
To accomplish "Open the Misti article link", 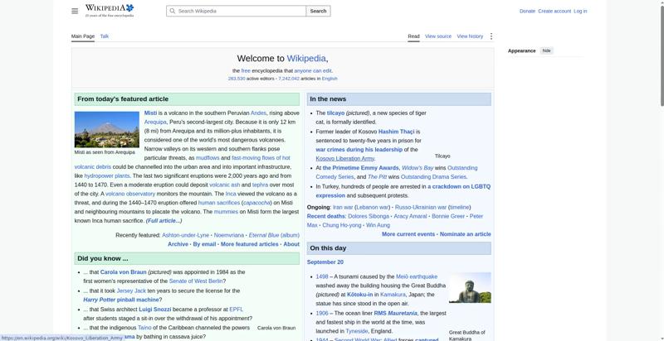I will point(150,113).
